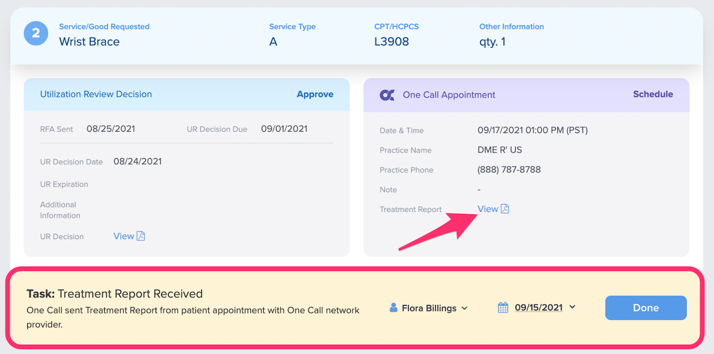The height and width of the screenshot is (354, 714).
Task: Click the step 2 circle badge
Action: click(36, 33)
